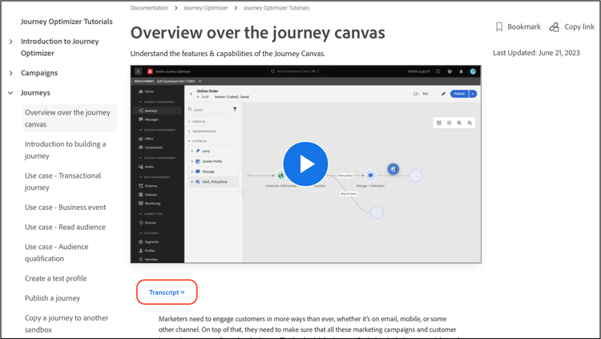Viewport: 601px width, 339px height.
Task: Click the user avatar in video preview
Action: point(473,71)
